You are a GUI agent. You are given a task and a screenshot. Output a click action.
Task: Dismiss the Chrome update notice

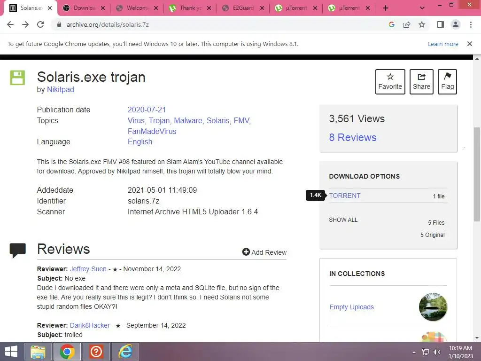point(470,44)
